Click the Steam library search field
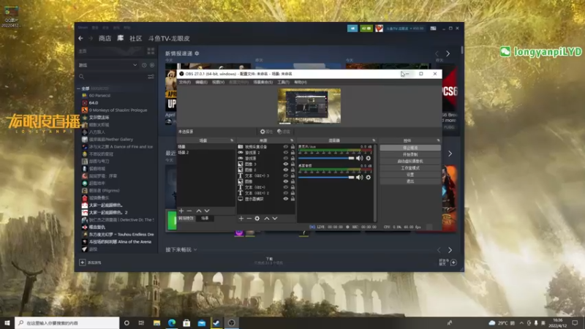This screenshot has height=329, width=585. (112, 77)
